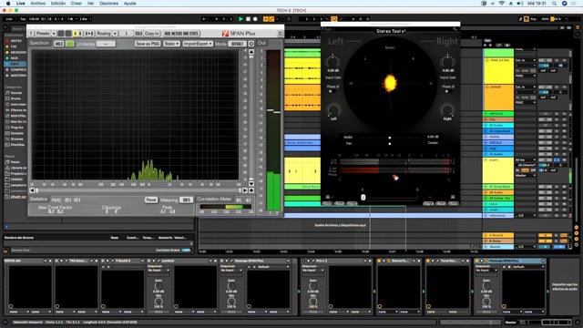Toggle Phase invert switch on the Left channel

331,91
